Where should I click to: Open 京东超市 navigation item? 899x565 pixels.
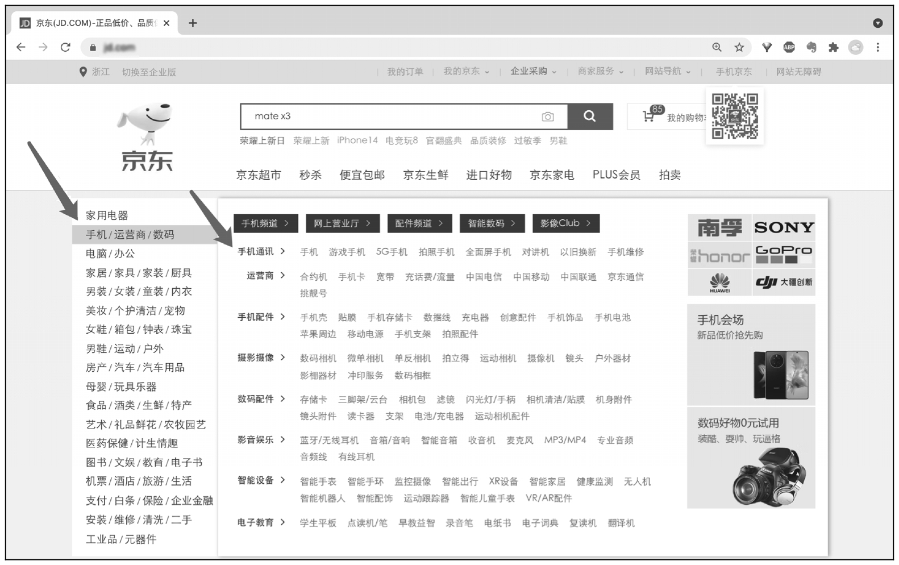(x=259, y=175)
